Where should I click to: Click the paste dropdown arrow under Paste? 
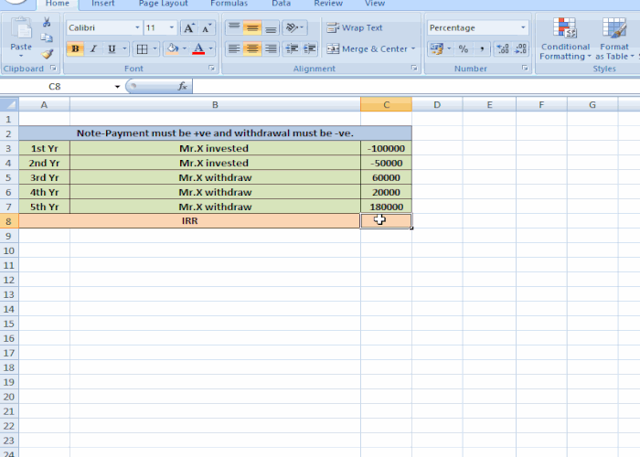21,56
